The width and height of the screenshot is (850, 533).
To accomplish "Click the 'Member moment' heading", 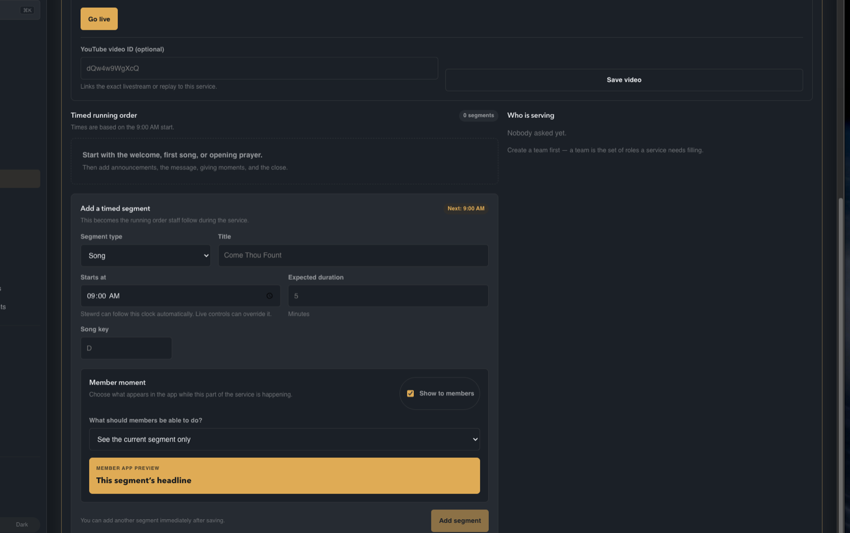I will pos(117,382).
